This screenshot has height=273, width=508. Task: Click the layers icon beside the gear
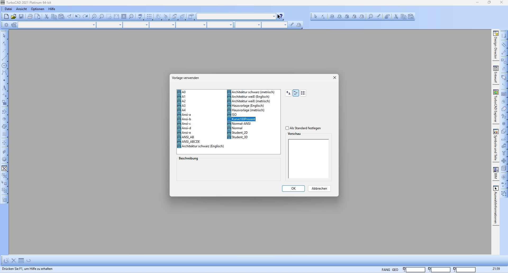click(14, 25)
